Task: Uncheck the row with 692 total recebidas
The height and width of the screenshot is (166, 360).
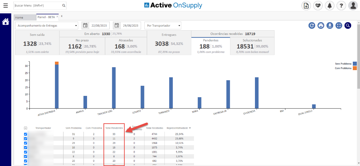Action: pyautogui.click(x=26, y=161)
